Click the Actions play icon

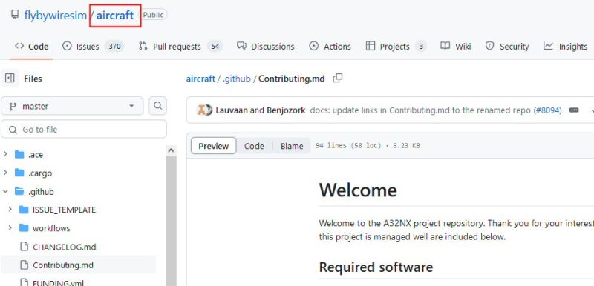point(313,46)
